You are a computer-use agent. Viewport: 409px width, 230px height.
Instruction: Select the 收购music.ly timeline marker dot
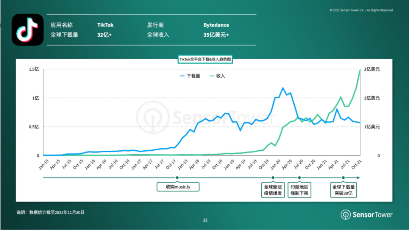pyautogui.click(x=177, y=178)
